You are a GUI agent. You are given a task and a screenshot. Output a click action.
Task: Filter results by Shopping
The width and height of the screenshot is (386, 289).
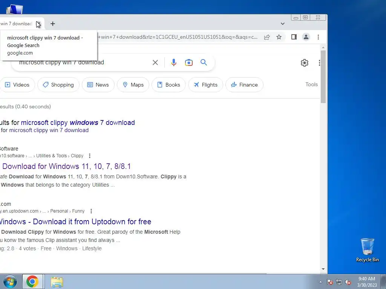click(x=58, y=85)
